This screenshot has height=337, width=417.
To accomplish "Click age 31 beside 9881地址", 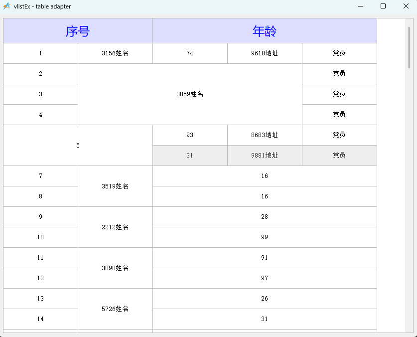I will click(190, 156).
